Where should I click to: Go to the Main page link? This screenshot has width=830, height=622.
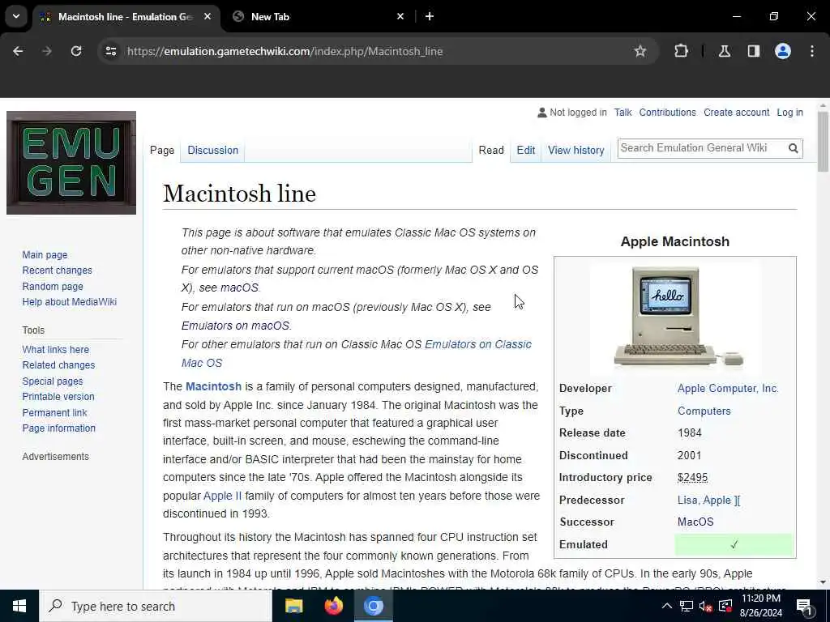point(45,255)
